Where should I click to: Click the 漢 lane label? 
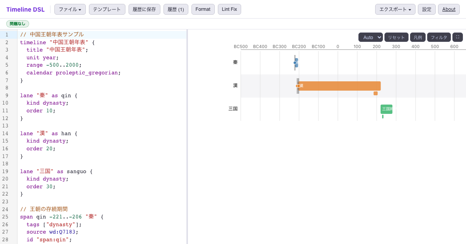[235, 86]
